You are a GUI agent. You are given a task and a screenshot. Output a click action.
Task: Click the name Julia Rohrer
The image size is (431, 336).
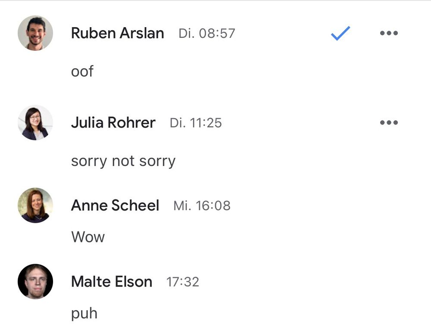pyautogui.click(x=113, y=123)
